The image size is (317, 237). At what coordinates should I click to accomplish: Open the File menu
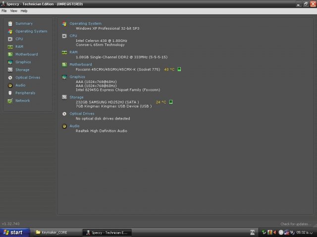coord(4,10)
